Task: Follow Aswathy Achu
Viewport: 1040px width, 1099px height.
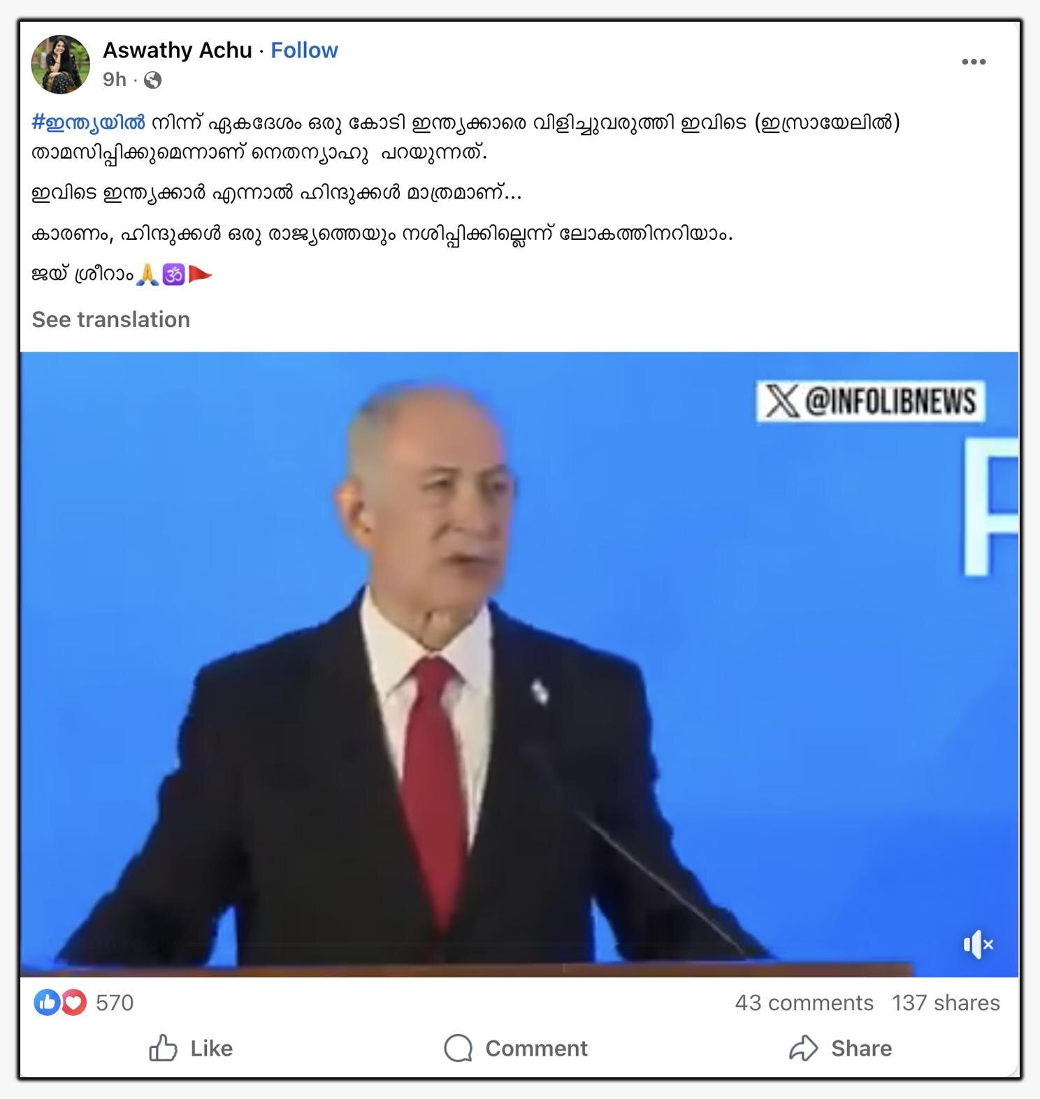Action: [x=304, y=50]
